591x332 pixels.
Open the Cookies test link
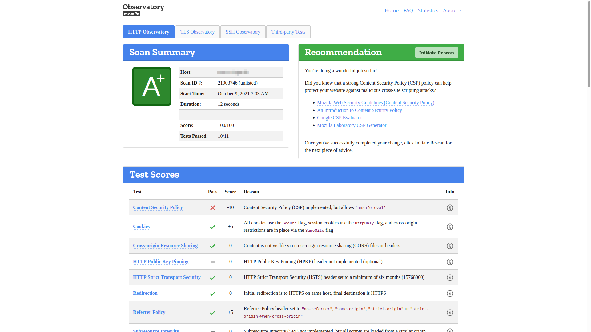(141, 227)
